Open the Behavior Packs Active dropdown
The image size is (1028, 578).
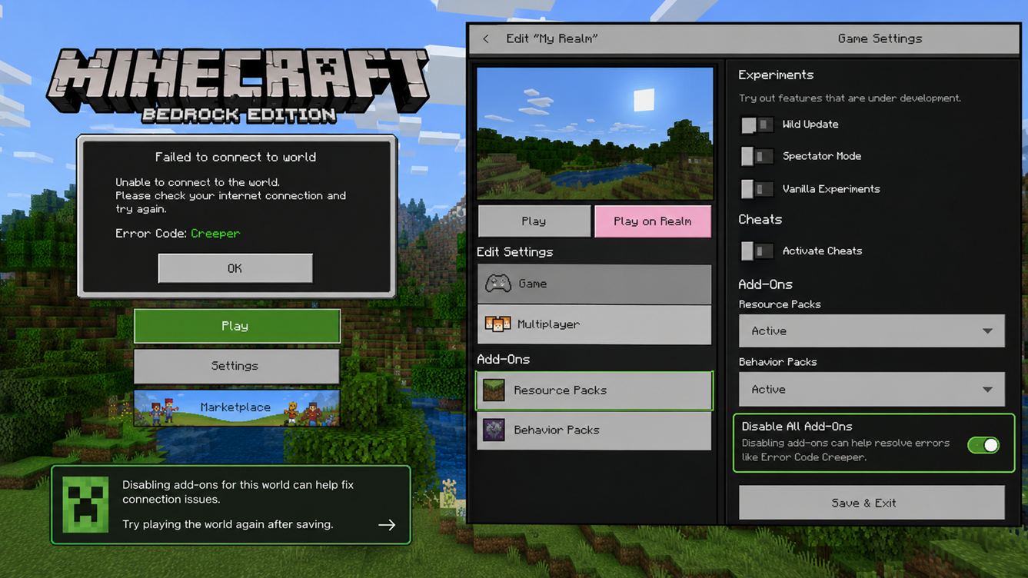(871, 390)
